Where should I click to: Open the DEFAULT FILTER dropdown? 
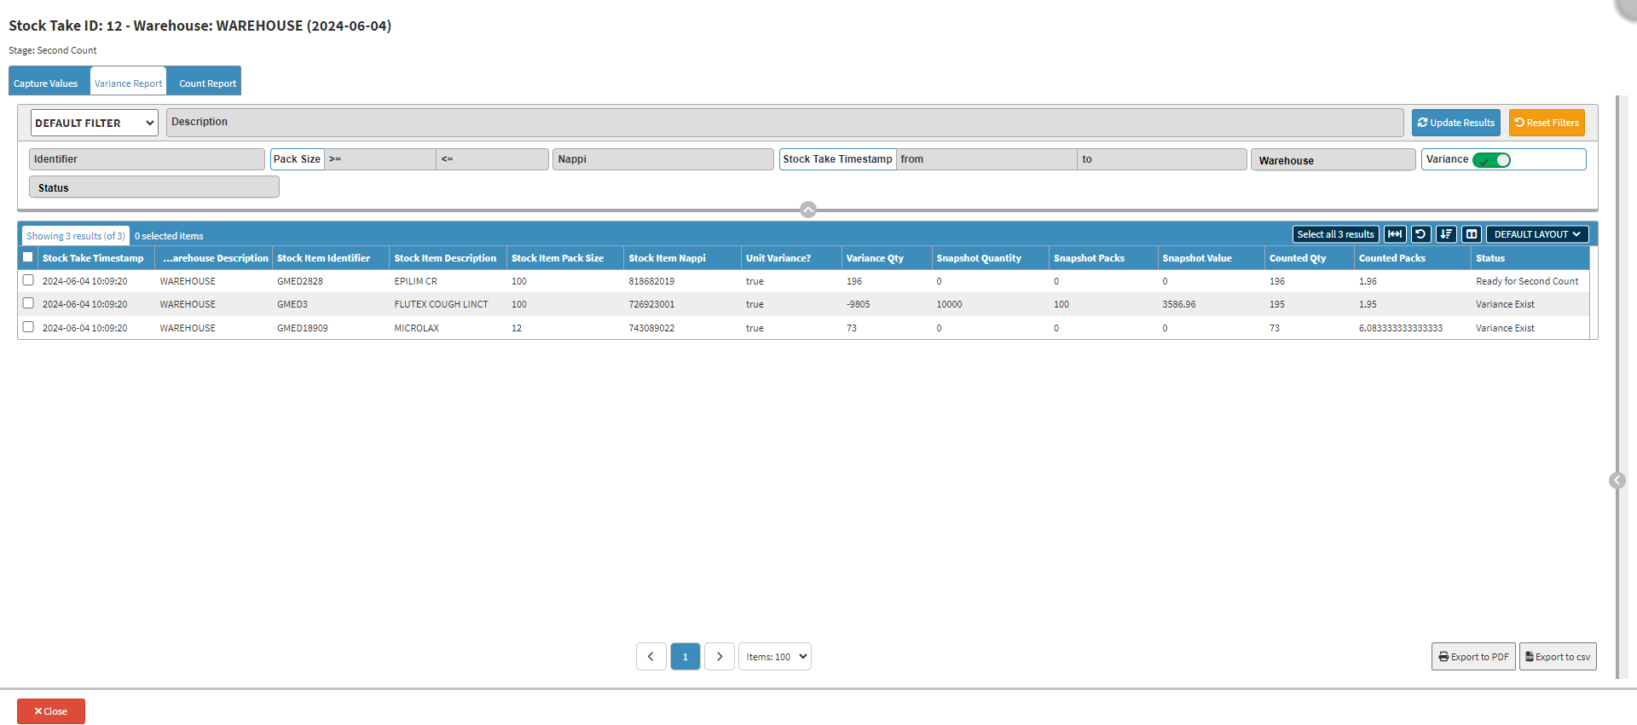(x=95, y=123)
